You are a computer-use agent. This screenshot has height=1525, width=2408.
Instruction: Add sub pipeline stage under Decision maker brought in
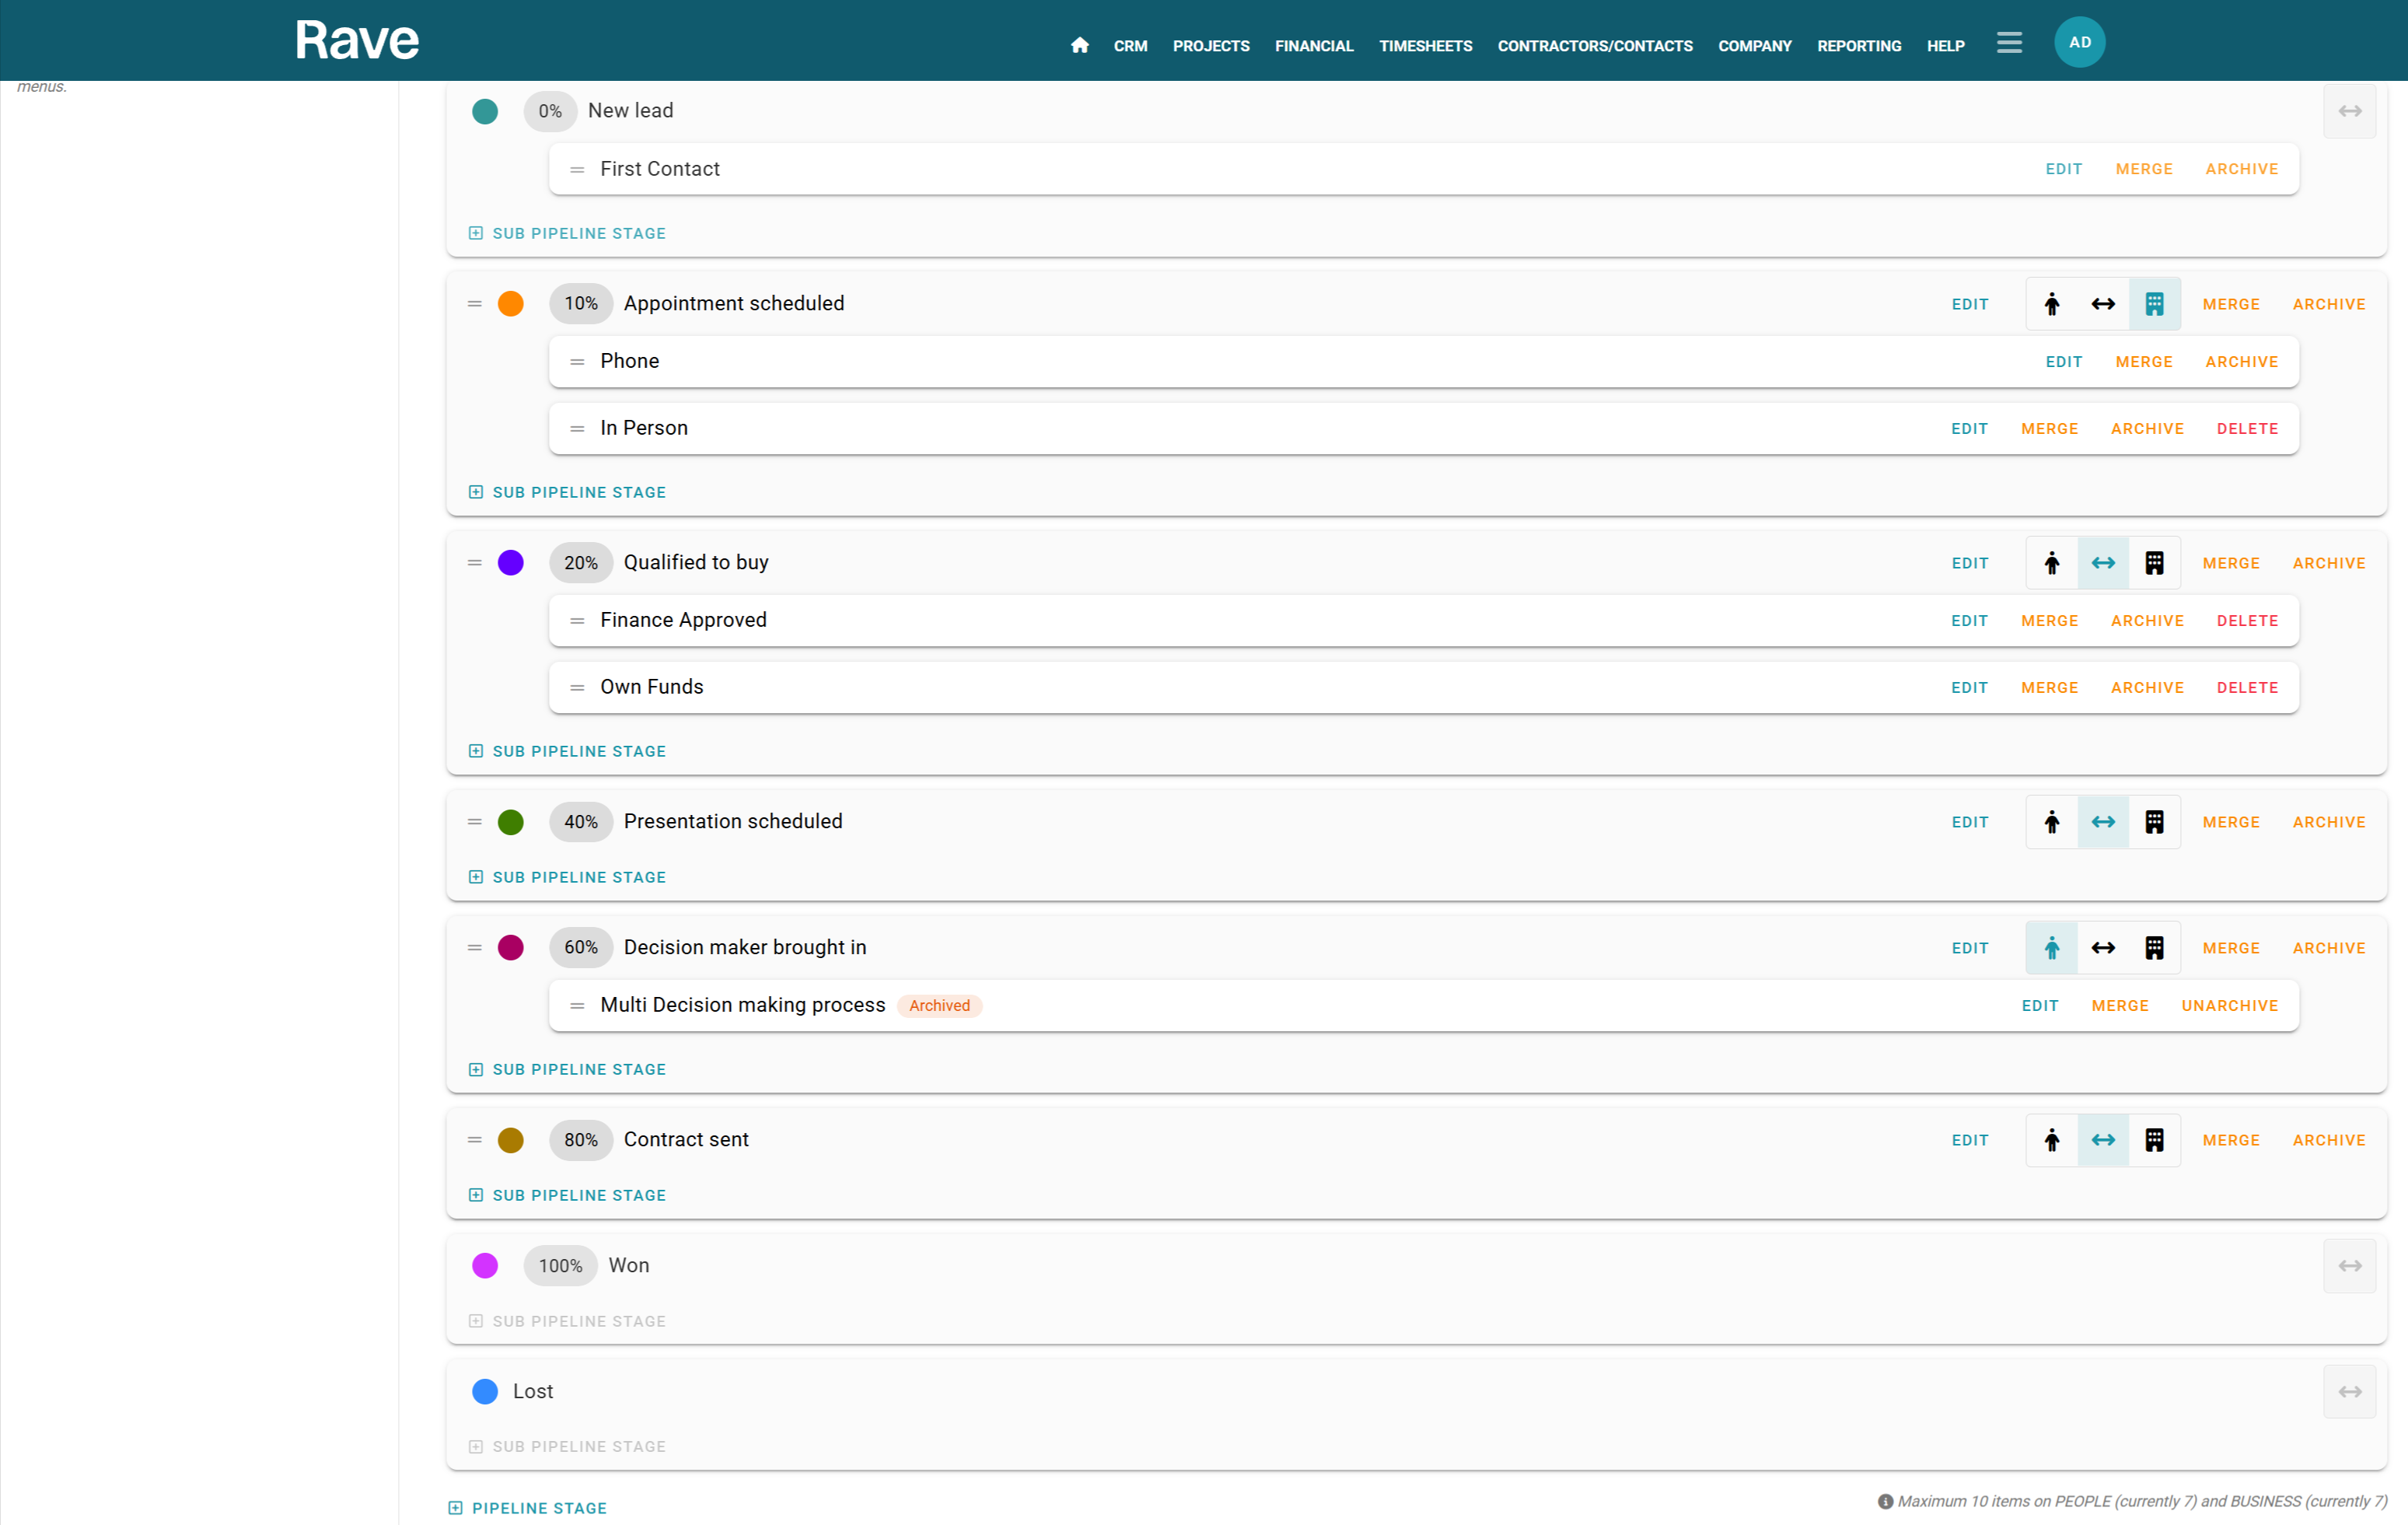pos(567,1069)
